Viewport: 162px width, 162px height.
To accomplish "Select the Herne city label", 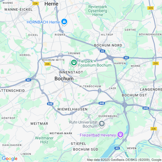I will [51, 4].
